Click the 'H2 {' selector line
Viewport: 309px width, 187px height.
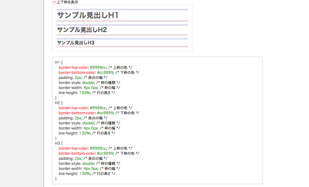pyautogui.click(x=59, y=103)
